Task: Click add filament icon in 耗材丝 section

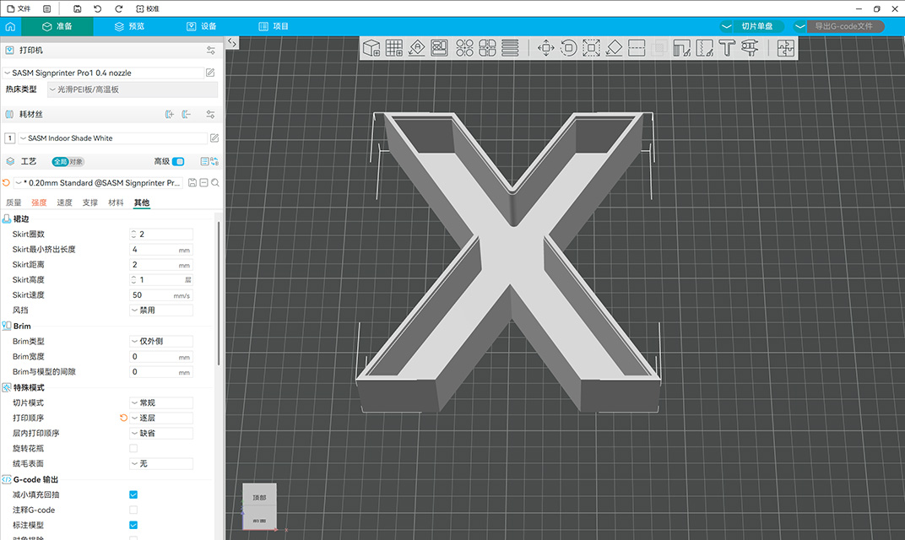Action: coord(169,114)
